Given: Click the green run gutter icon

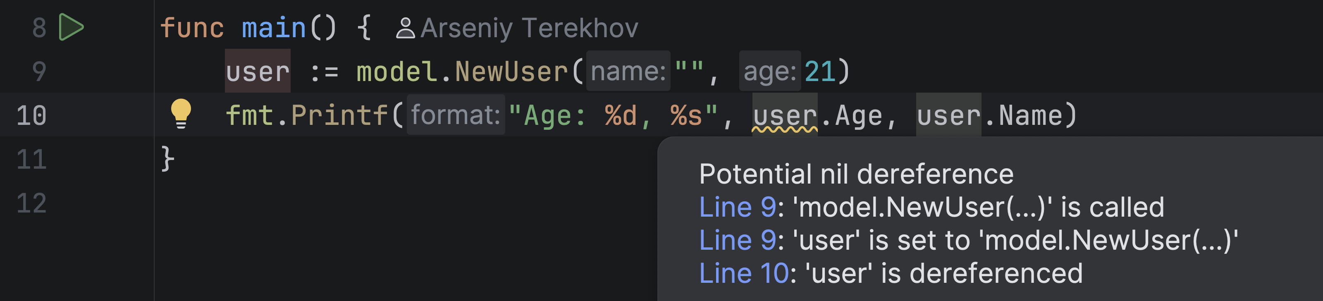Looking at the screenshot, I should pyautogui.click(x=70, y=27).
